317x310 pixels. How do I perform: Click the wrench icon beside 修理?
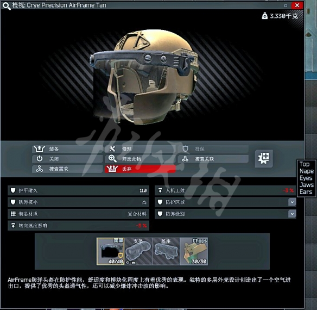pyautogui.click(x=112, y=149)
